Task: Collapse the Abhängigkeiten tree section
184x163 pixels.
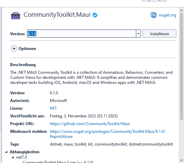Action: [6, 152]
